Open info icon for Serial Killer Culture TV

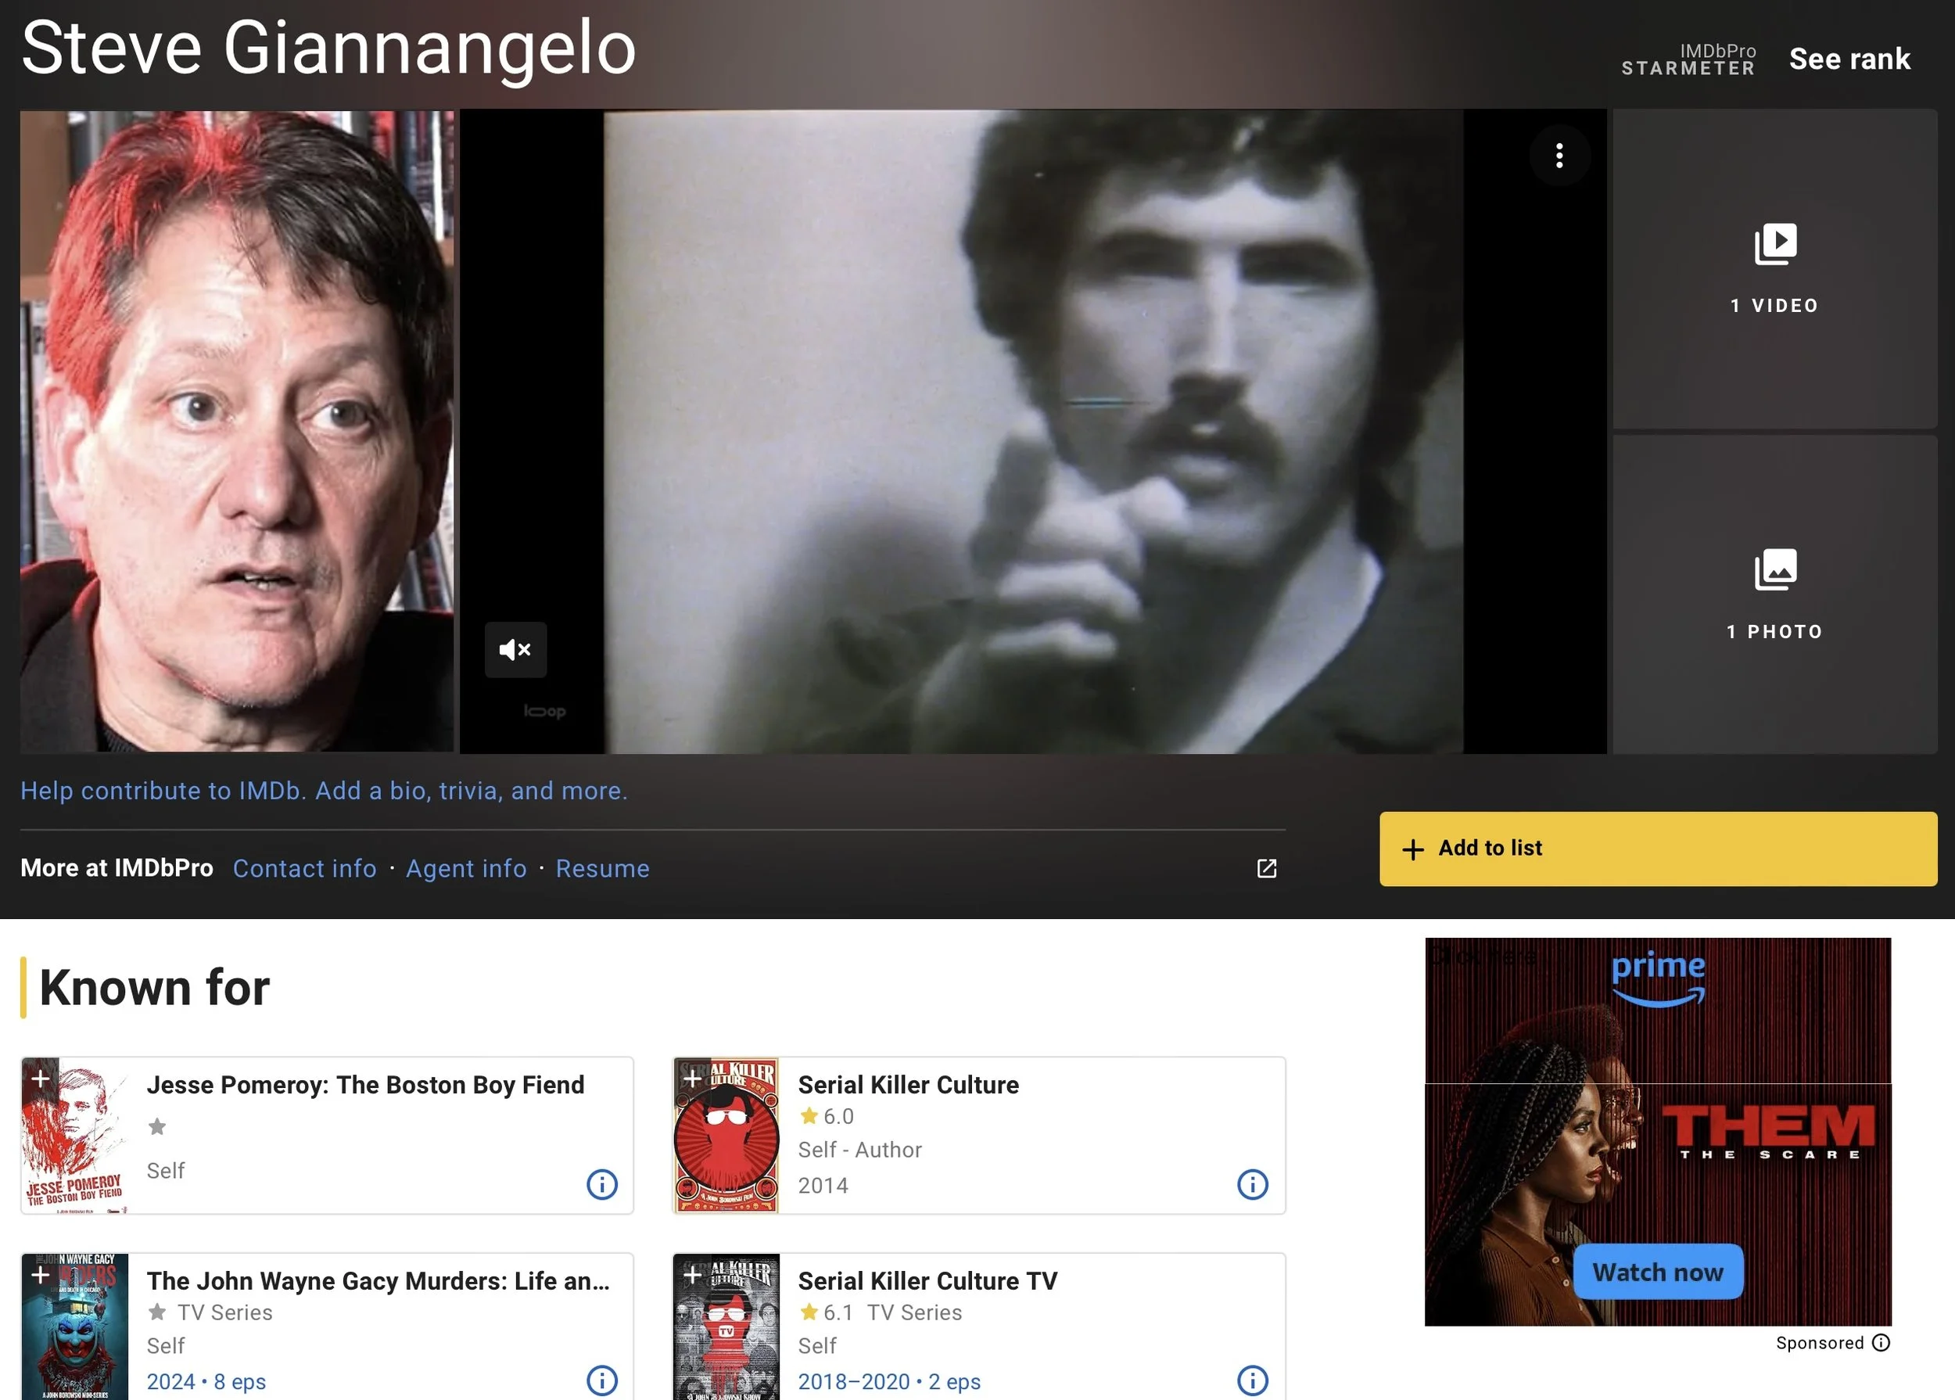coord(1252,1380)
